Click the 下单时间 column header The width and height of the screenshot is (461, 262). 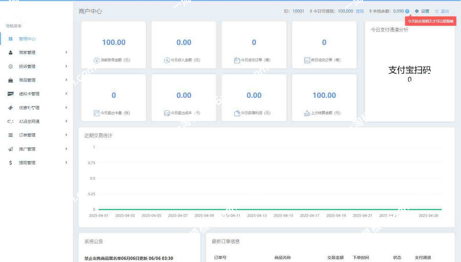[x=361, y=257]
